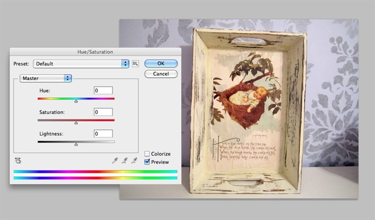Image resolution: width=375 pixels, height=220 pixels.
Task: Select the on-image adjustment hand tool
Action: 18,160
